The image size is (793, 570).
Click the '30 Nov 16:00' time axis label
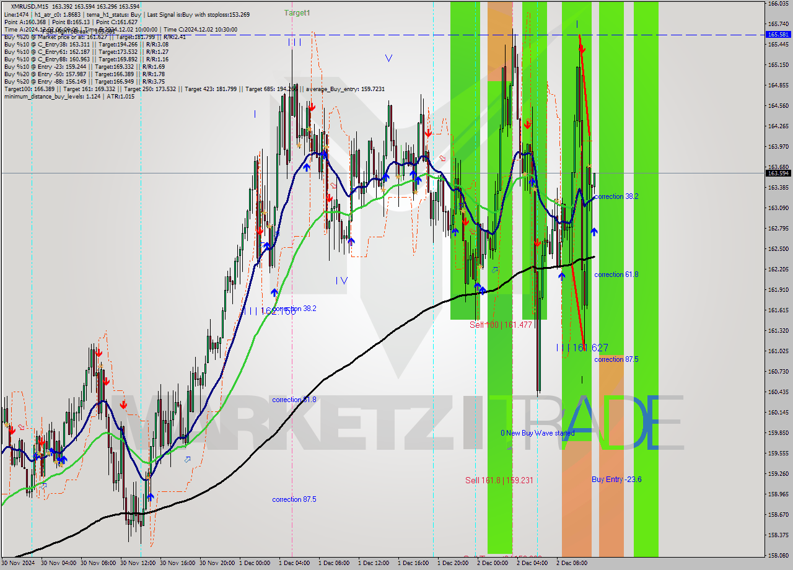pyautogui.click(x=177, y=563)
